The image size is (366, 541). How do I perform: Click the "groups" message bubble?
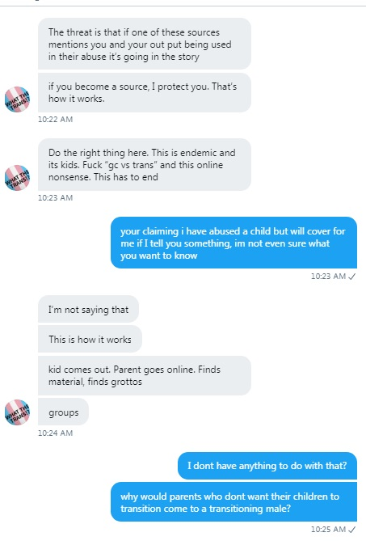[x=63, y=412]
